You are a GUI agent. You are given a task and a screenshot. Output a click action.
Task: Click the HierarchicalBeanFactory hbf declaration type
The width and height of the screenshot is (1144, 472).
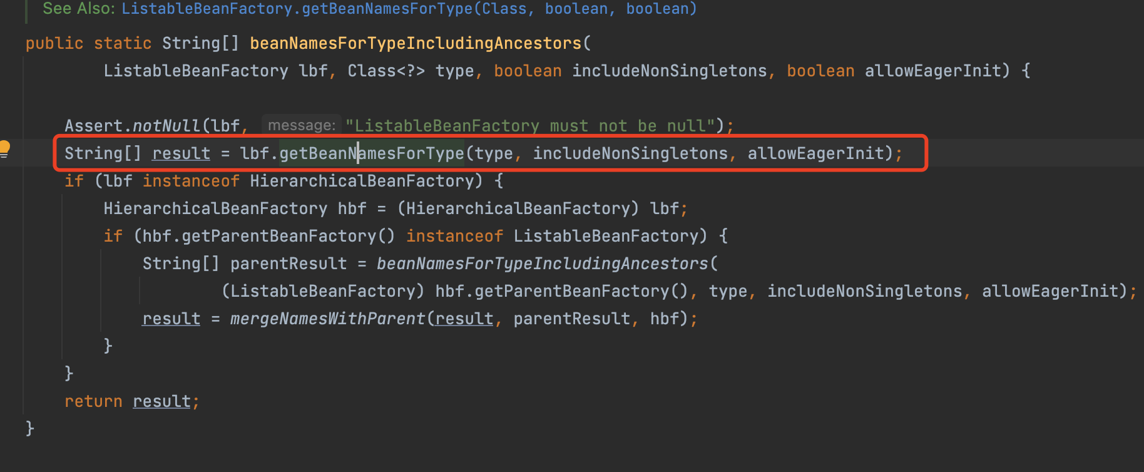[215, 208]
